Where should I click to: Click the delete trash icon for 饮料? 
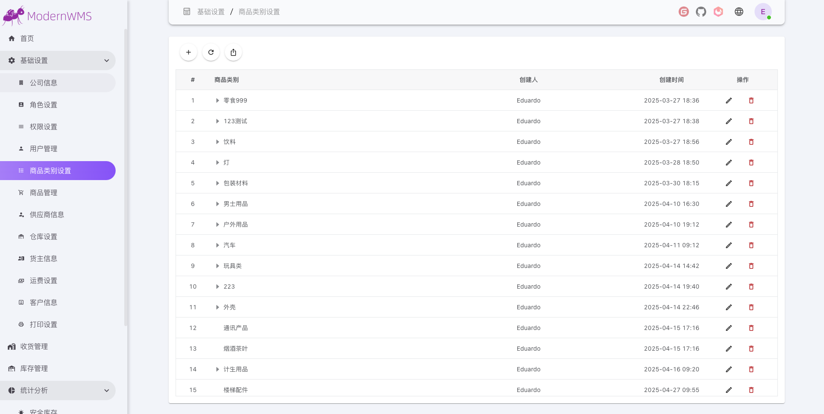[751, 142]
